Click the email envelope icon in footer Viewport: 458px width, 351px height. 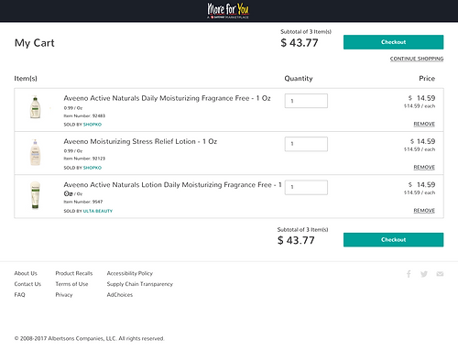[x=440, y=274]
